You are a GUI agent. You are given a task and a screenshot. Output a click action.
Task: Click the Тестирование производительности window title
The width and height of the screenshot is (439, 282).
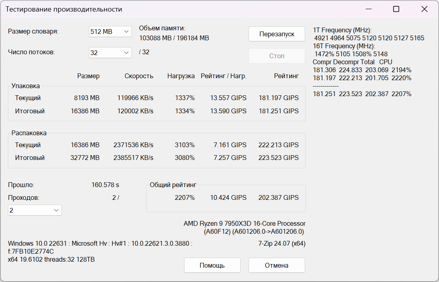tap(64, 9)
